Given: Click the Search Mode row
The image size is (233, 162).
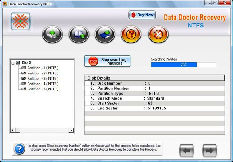Looking at the screenshot, I should [x=154, y=99].
